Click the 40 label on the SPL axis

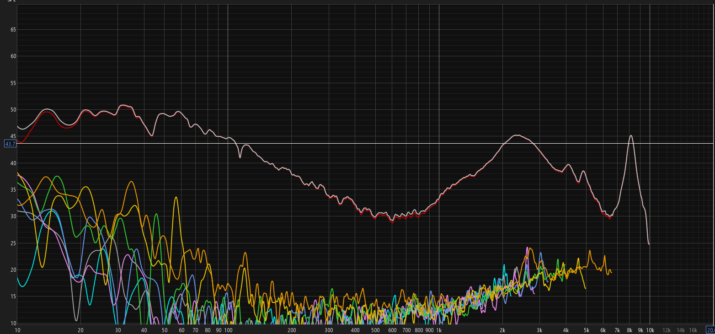click(x=13, y=163)
